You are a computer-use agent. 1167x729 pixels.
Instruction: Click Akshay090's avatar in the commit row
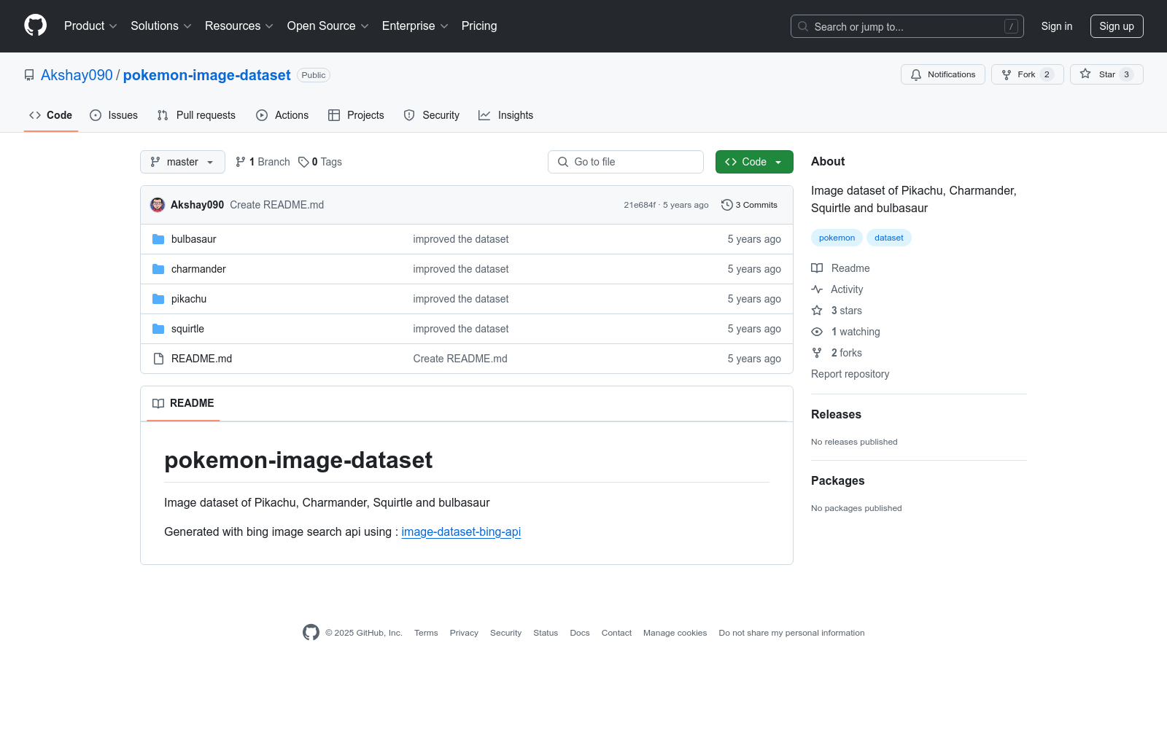(x=158, y=205)
